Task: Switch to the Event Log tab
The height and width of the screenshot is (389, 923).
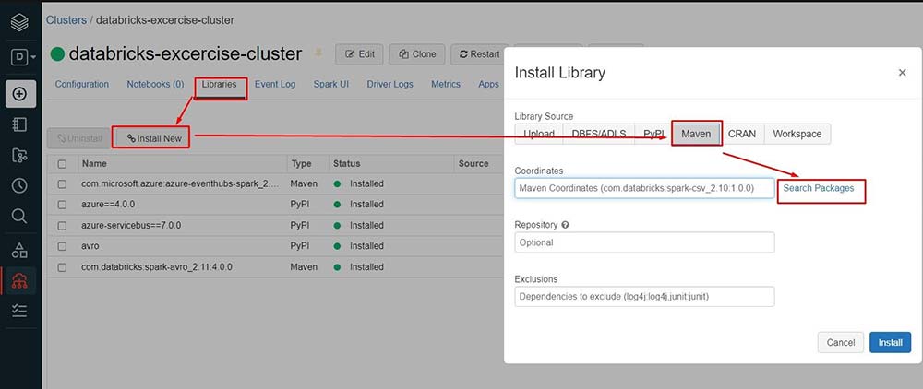Action: point(275,84)
